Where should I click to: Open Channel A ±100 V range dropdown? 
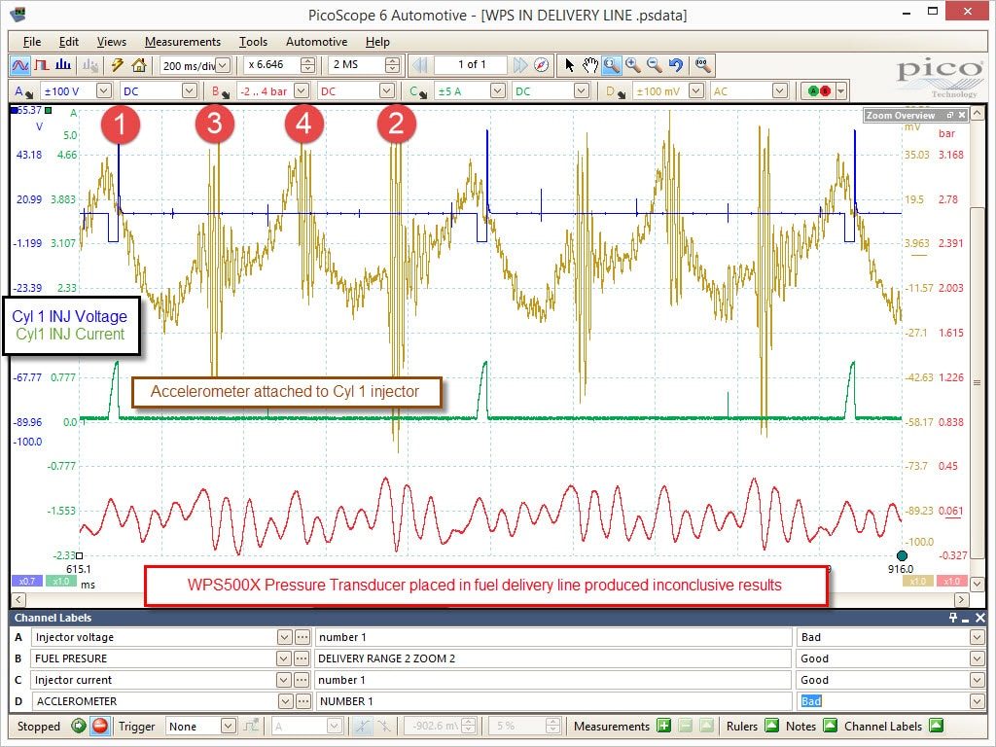pyautogui.click(x=104, y=91)
